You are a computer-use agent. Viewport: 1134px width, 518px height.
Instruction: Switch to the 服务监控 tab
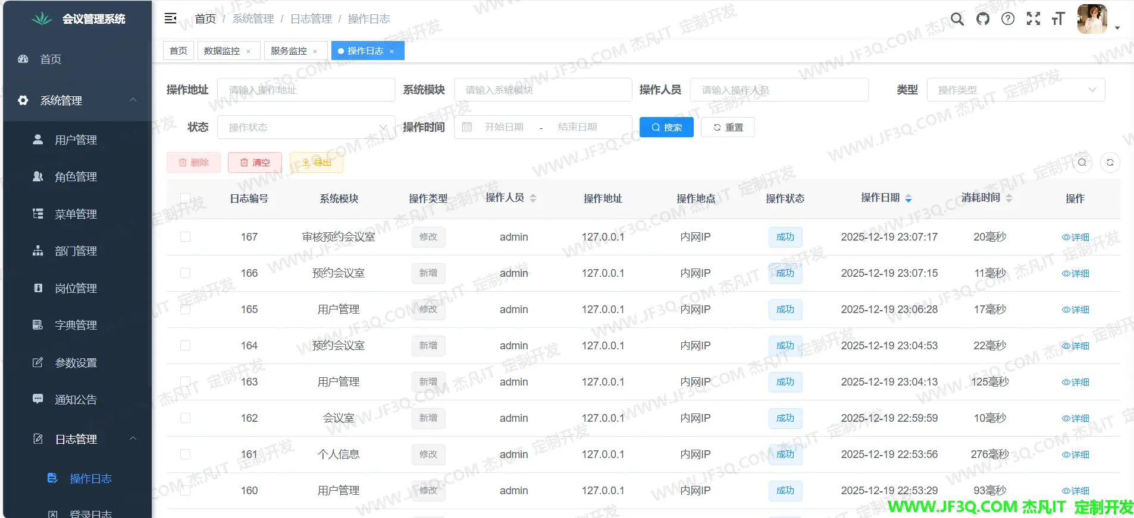(289, 51)
